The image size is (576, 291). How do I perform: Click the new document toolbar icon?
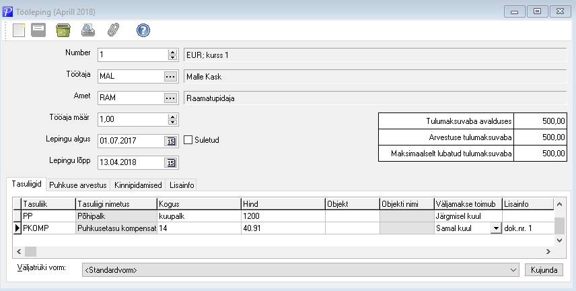19,30
